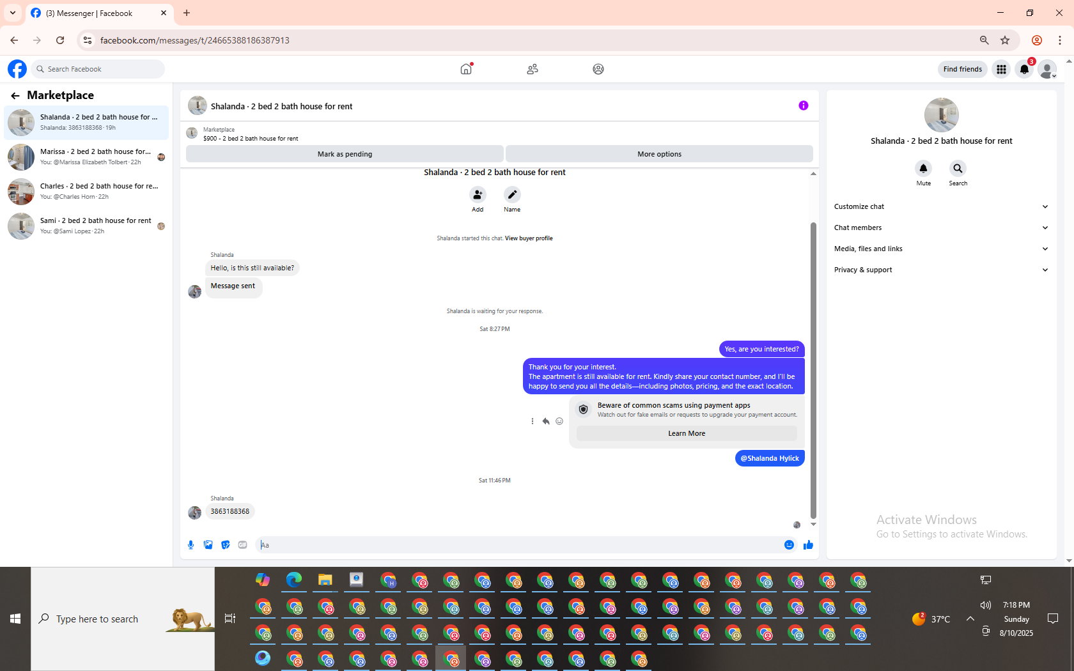Mute this conversation in right panel

[923, 168]
